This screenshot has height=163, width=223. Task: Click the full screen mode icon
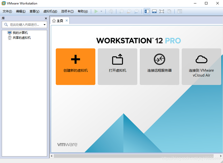coord(162,11)
